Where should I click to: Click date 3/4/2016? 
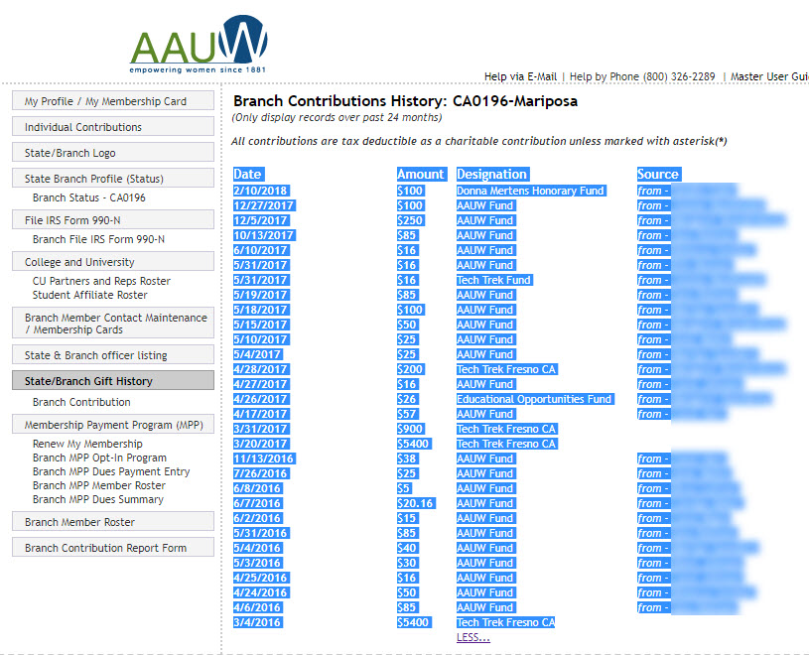pyautogui.click(x=257, y=622)
